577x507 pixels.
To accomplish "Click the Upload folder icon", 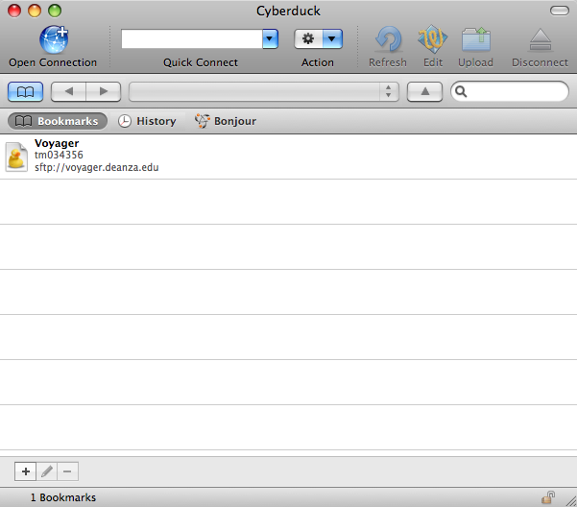I will point(476,39).
